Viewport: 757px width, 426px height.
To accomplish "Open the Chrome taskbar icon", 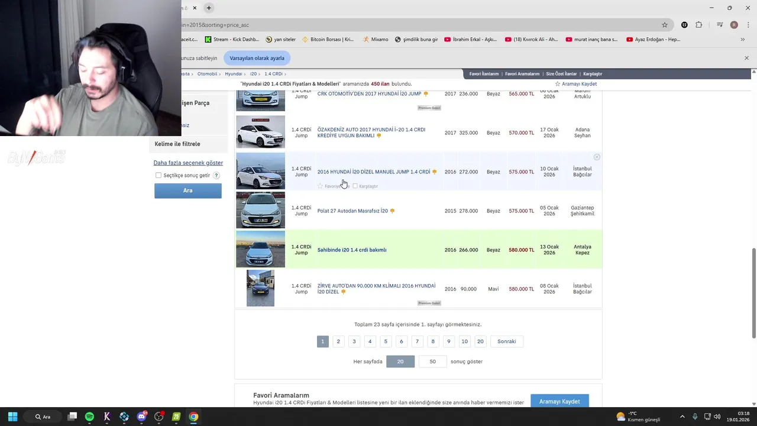I will (x=193, y=417).
